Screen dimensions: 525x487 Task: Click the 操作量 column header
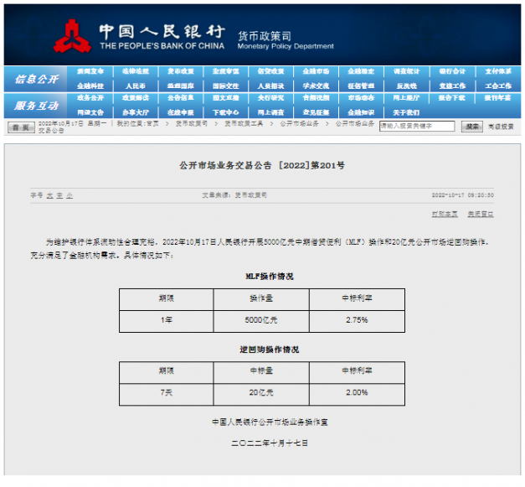coord(261,299)
